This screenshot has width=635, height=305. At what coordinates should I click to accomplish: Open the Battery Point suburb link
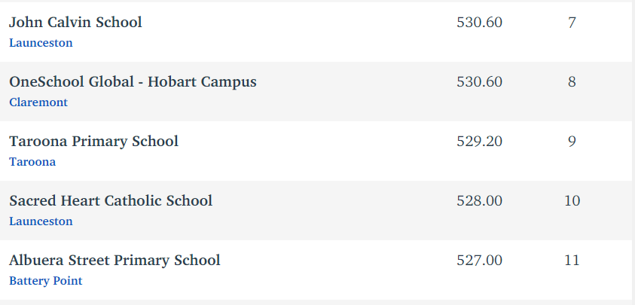tap(46, 281)
